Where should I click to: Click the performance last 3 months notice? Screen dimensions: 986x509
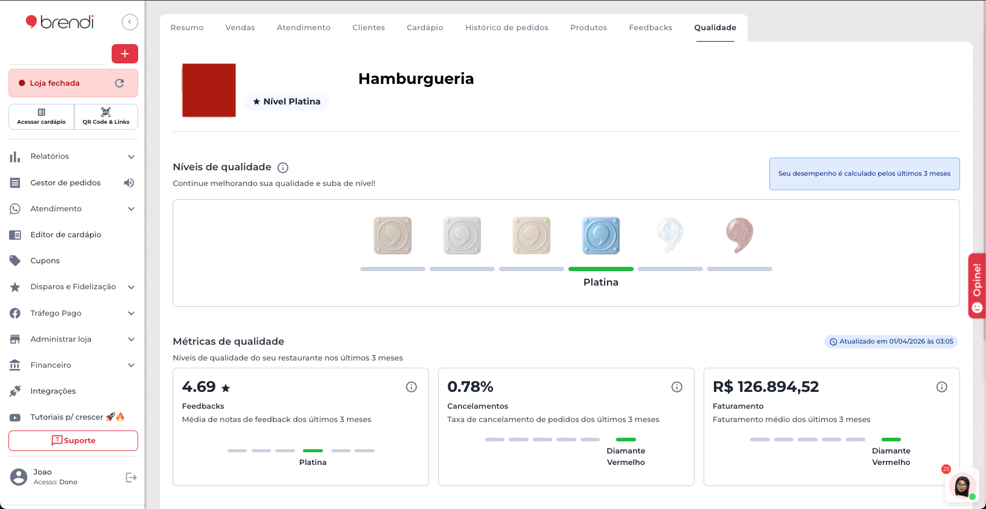[x=864, y=174]
